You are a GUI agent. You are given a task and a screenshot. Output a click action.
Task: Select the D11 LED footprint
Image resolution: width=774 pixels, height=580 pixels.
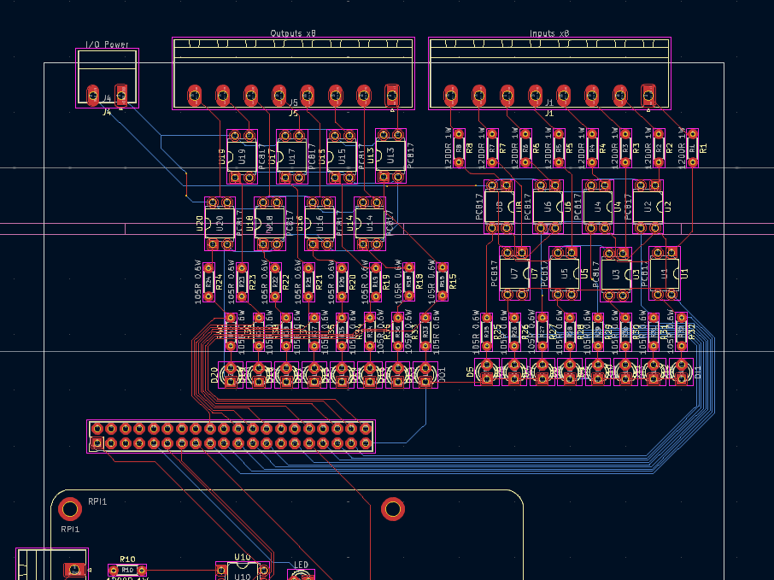(682, 372)
